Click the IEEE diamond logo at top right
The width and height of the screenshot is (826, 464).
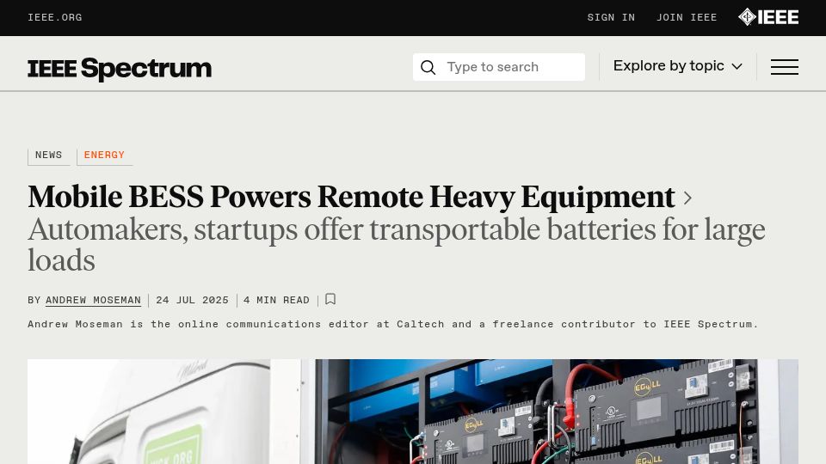coord(768,17)
